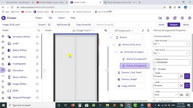193x108 pixels.
Task: Show info for JSON component
Action: pyautogui.click(x=37, y=91)
